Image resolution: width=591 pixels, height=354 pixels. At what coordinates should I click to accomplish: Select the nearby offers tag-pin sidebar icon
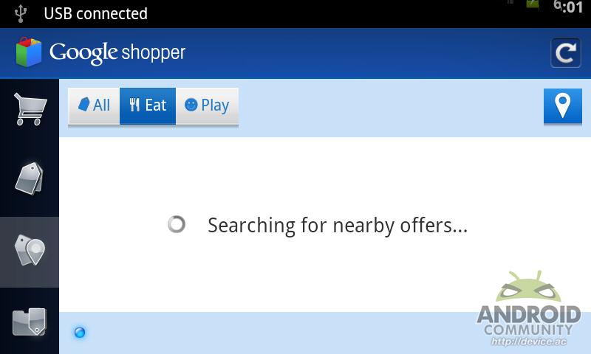[x=30, y=251]
